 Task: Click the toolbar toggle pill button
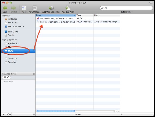pyautogui.click(x=151, y=3)
